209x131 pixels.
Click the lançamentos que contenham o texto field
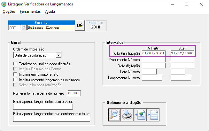51,119
